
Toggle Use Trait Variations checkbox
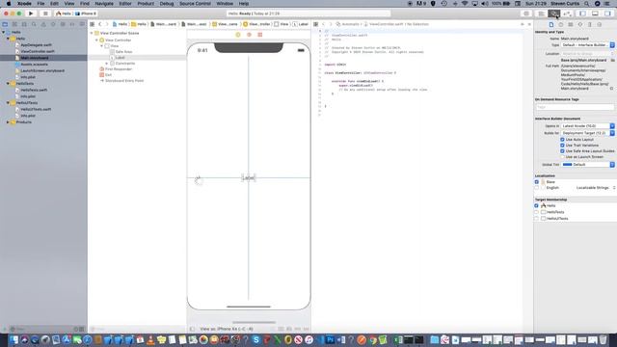(562, 146)
